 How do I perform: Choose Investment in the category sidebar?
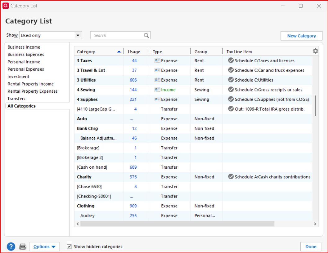tap(18, 77)
